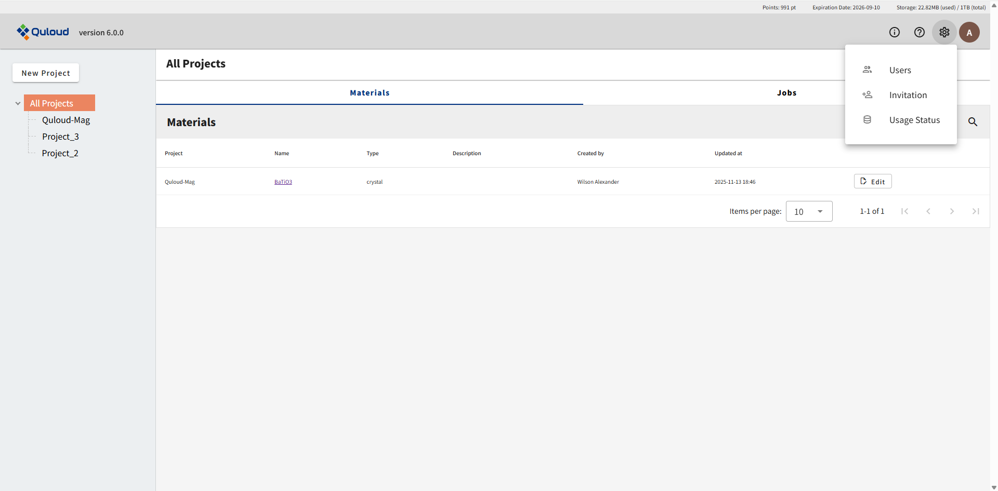998x491 pixels.
Task: Click the materials search magnifier icon
Action: [973, 122]
